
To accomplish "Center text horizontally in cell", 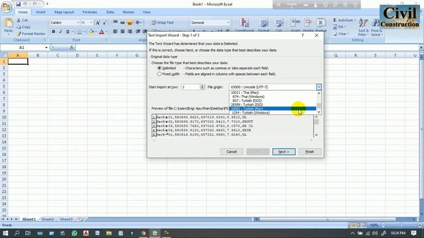I will coord(123,32).
